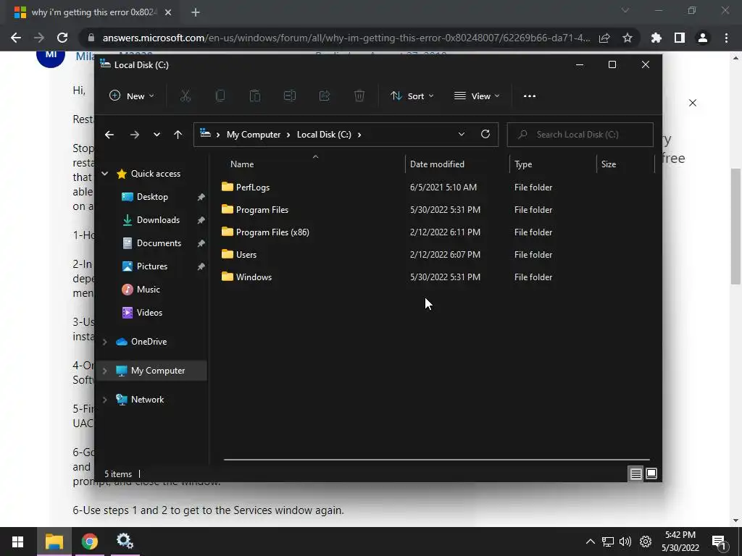Screen dimensions: 742x556
Task: Switch to large thumbnails view icon
Action: (651, 473)
